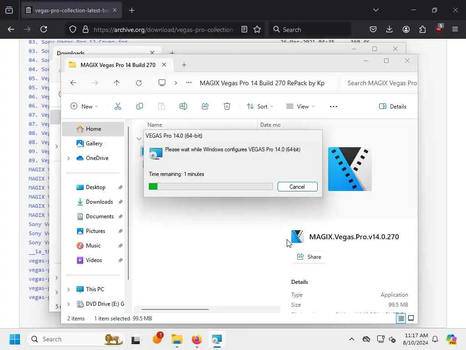Open Firefox from the taskbar

197,339
